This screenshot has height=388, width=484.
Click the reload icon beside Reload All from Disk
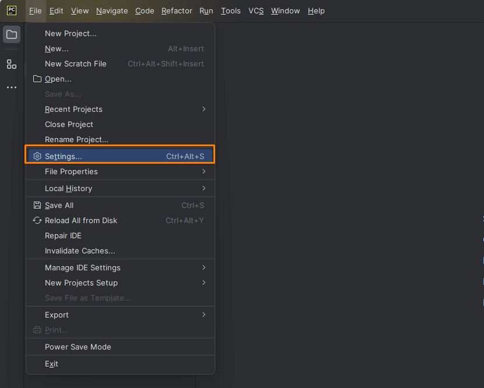click(37, 221)
